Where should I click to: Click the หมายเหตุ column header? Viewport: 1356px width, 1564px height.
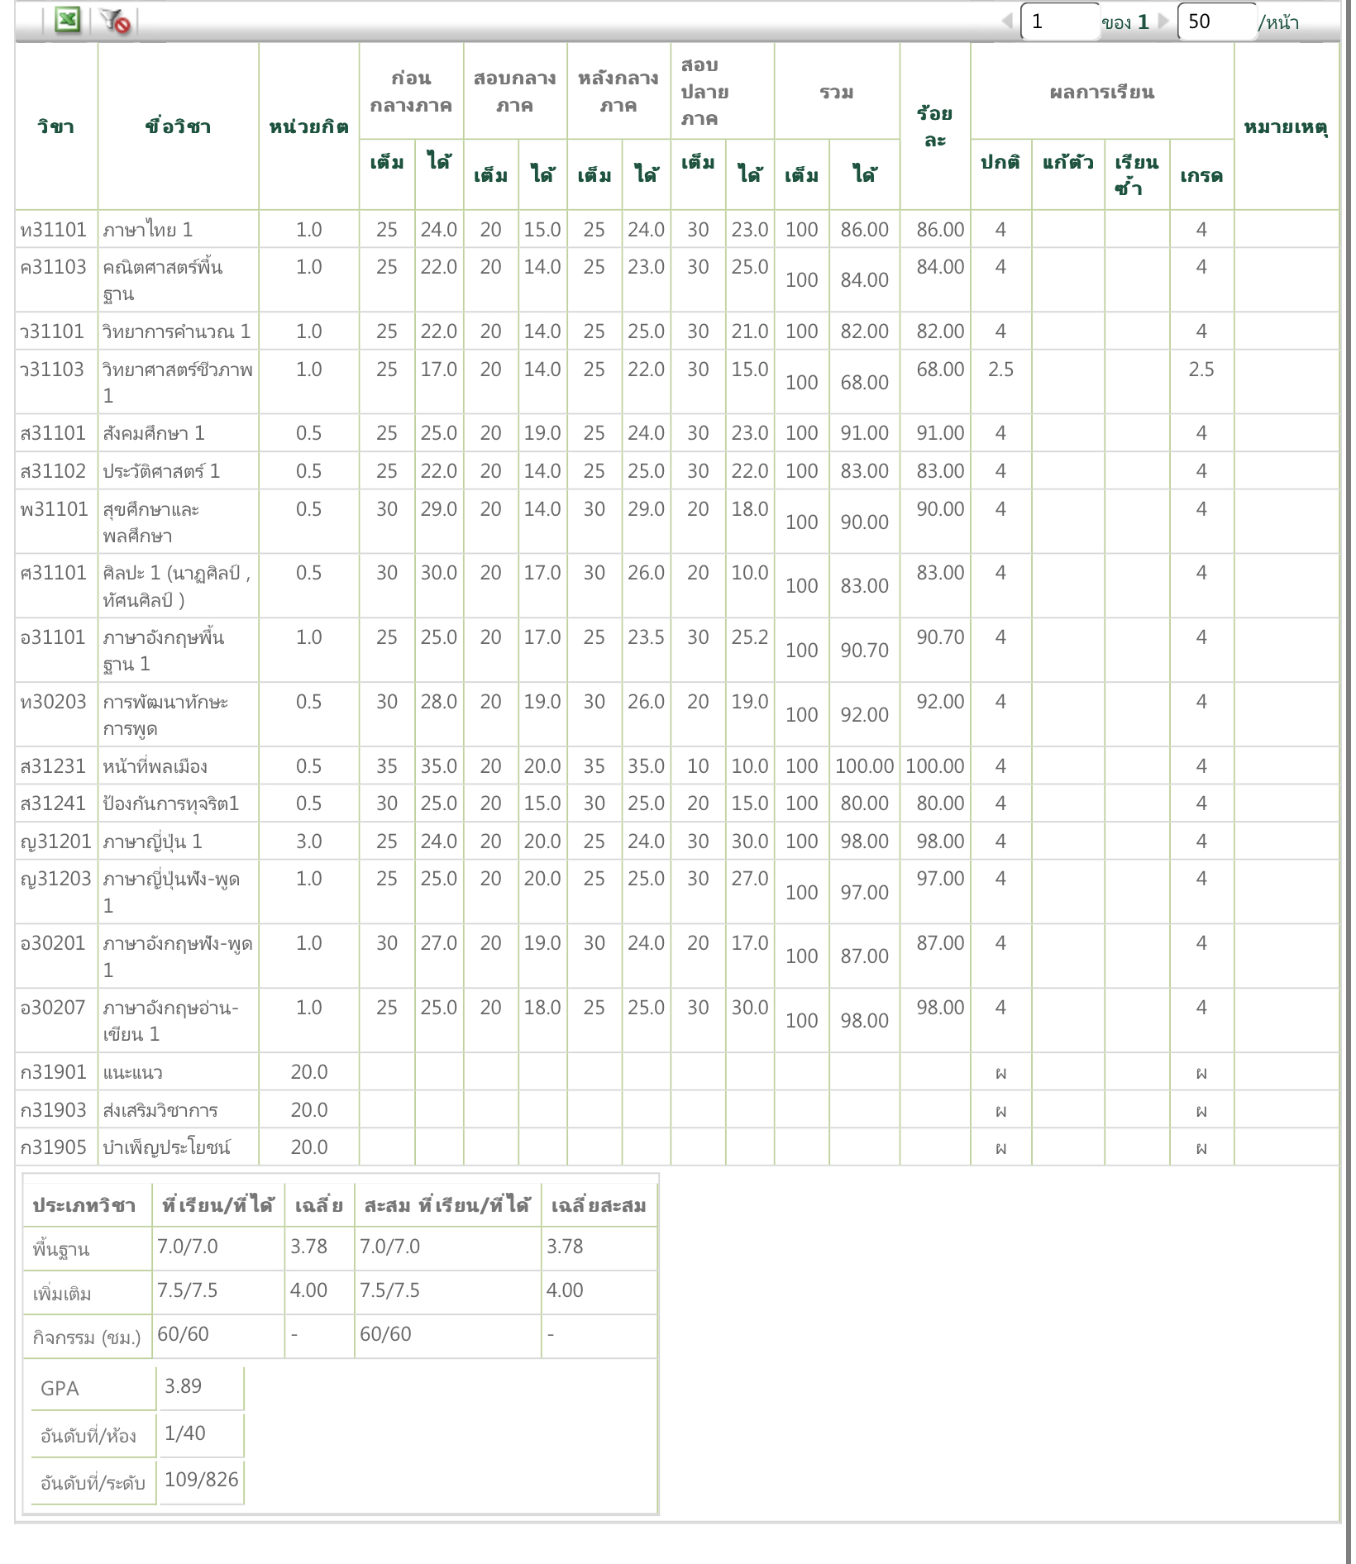click(1286, 126)
